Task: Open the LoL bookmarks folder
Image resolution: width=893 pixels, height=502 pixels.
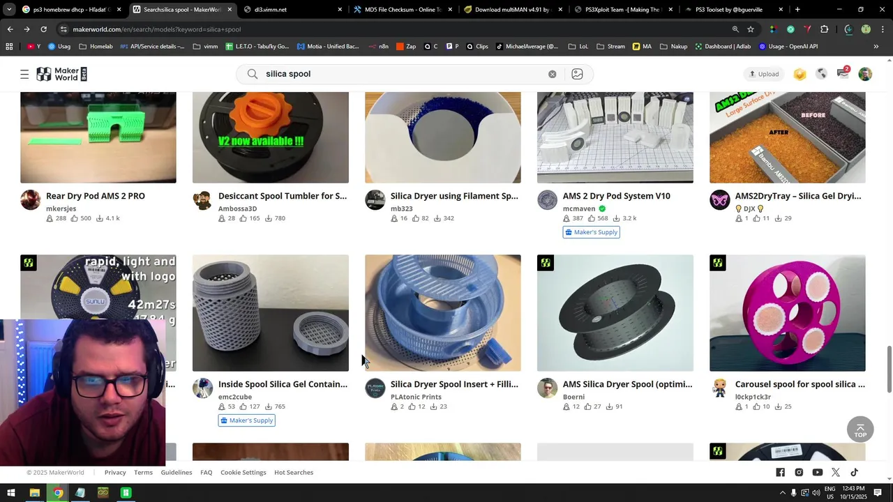Action: point(578,47)
